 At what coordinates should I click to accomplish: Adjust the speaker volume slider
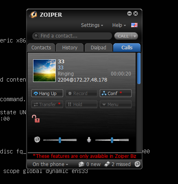pyautogui.click(x=60, y=140)
